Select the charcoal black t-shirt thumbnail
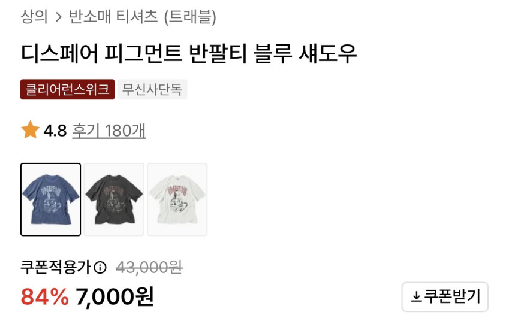Screen dimensions: 509x321 114,199
